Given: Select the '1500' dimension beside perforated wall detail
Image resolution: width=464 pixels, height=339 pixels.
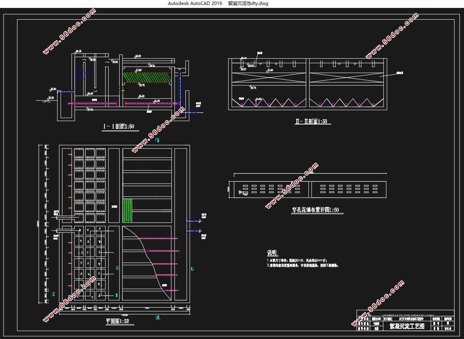Looking at the screenshot, I should coord(229,189).
